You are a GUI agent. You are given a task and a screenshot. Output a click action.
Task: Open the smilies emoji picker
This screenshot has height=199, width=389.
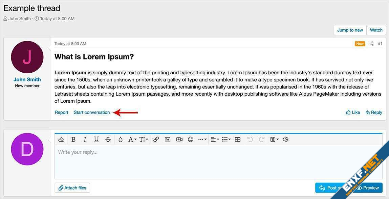point(191,139)
